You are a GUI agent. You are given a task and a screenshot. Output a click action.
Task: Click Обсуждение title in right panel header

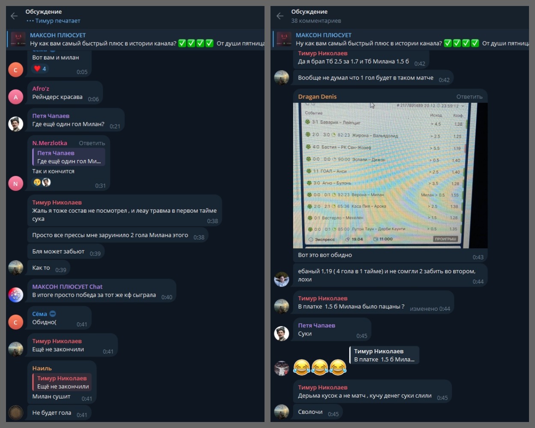[x=309, y=12]
